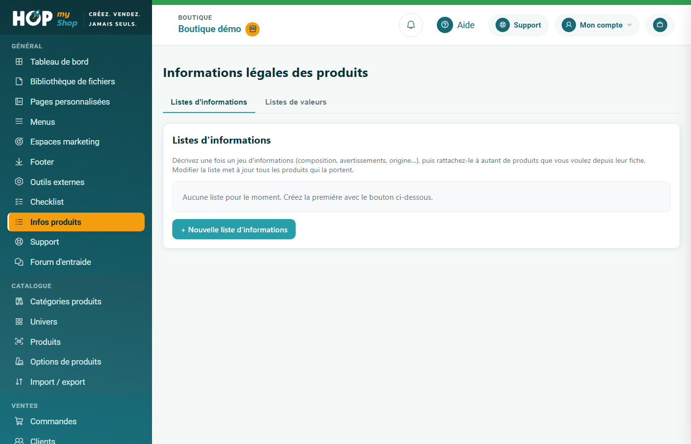
Task: Click the Forum d'entraide chat bubbles icon
Action: [19, 262]
